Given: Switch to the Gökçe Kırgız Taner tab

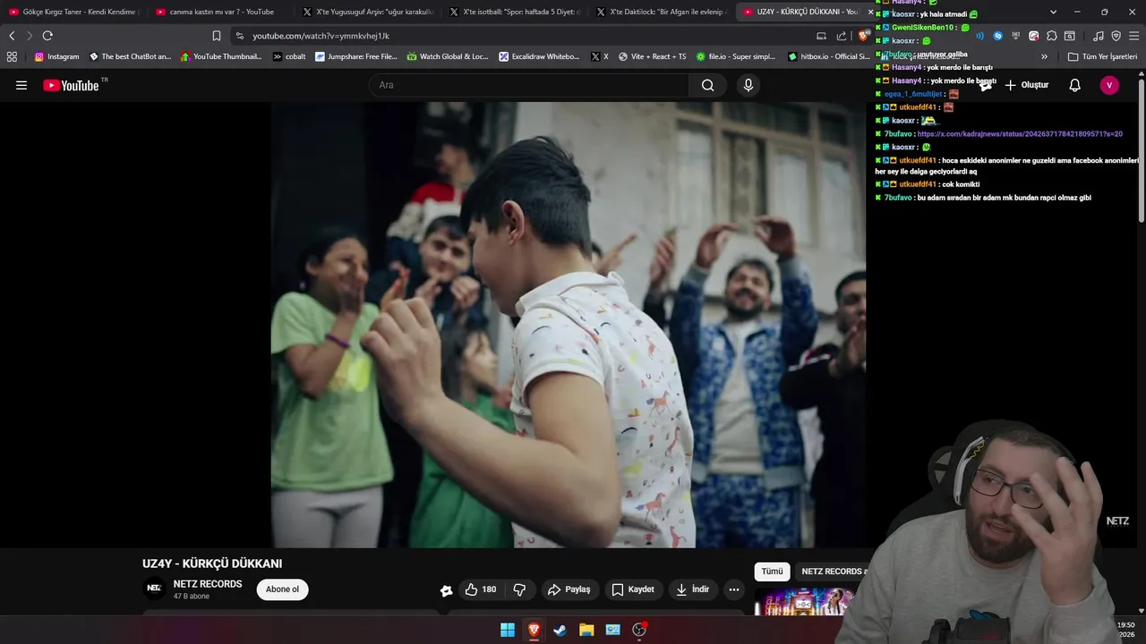Looking at the screenshot, I should click(x=73, y=12).
